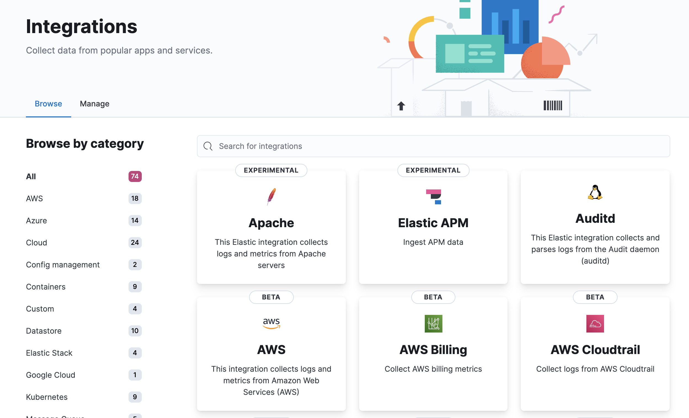Click the Apache feather icon
The width and height of the screenshot is (689, 418).
pyautogui.click(x=271, y=197)
